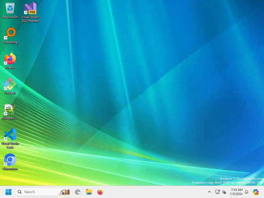264x198 pixels.
Task: Select the Notepad++ desktop shortcut
Action: [x=10, y=111]
